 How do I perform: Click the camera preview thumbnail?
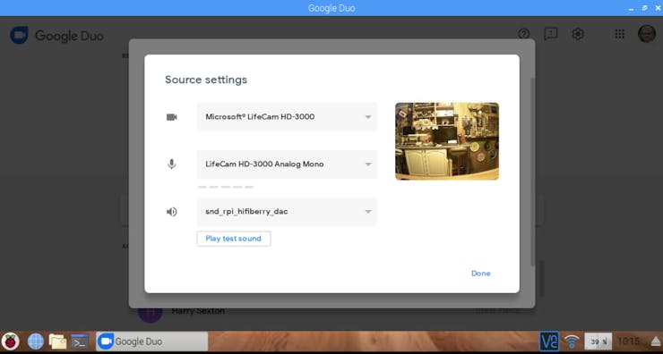tap(447, 141)
